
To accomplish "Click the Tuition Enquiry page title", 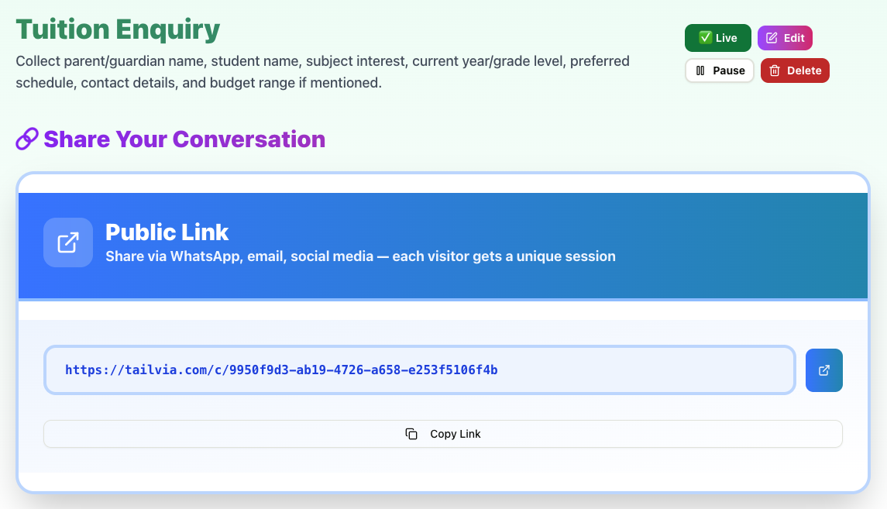I will (x=117, y=29).
